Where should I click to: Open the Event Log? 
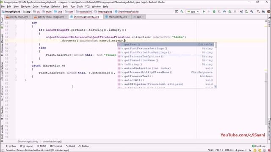point(259,146)
